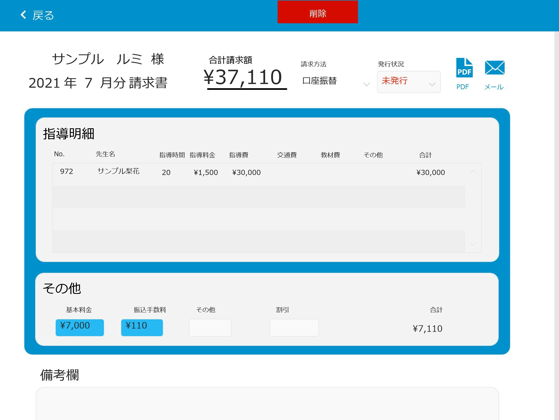Screen dimensions: 559x420
Task: Click the 合計請求額 ¥37,000 total amount
Action: [243, 77]
